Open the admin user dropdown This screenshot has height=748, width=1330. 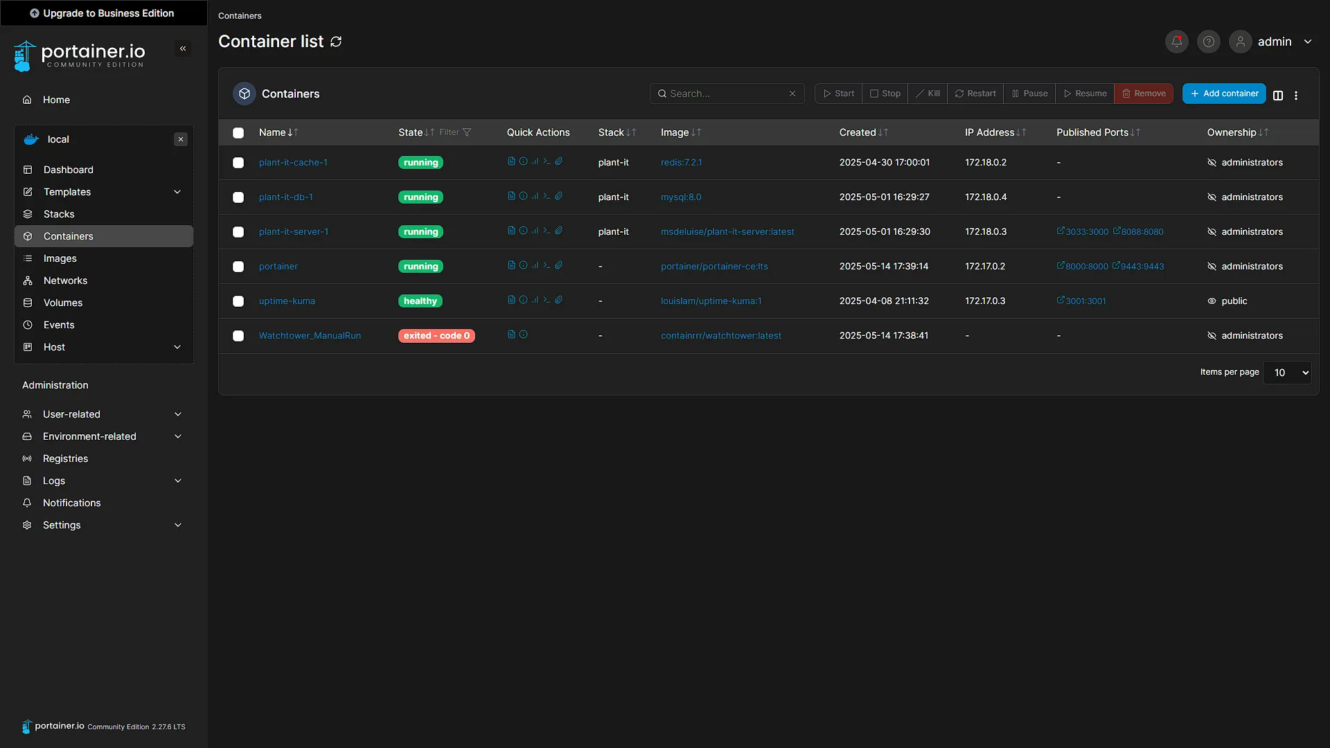pos(1272,42)
